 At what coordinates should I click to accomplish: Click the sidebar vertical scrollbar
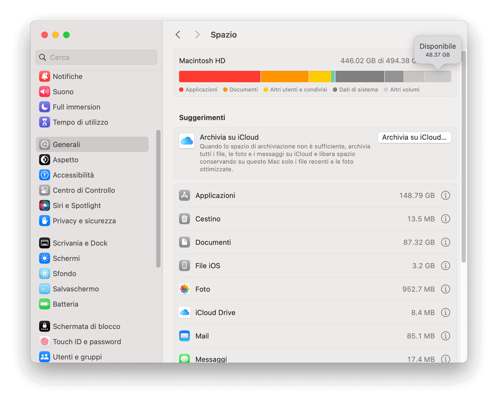[x=158, y=199]
